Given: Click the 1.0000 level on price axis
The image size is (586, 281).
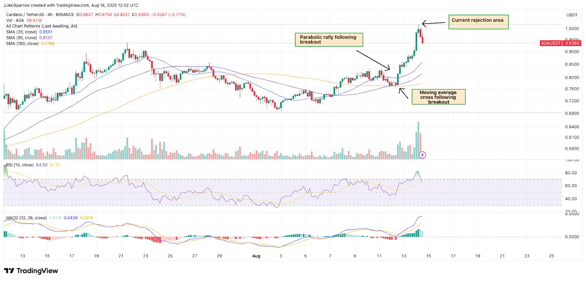Looking at the screenshot, I should point(572,29).
